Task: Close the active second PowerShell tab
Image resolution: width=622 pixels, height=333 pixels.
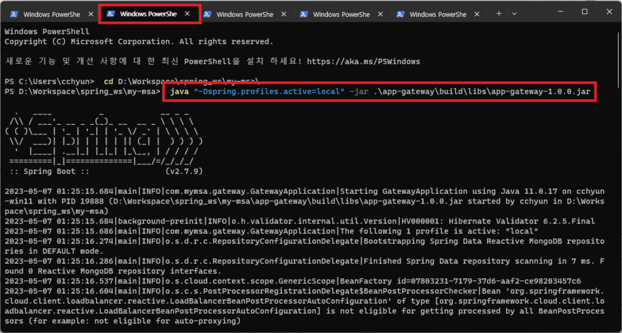Action: coord(187,14)
